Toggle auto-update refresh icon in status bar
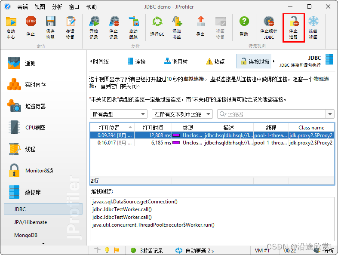Screen dimensions: 338x255 click(179, 250)
